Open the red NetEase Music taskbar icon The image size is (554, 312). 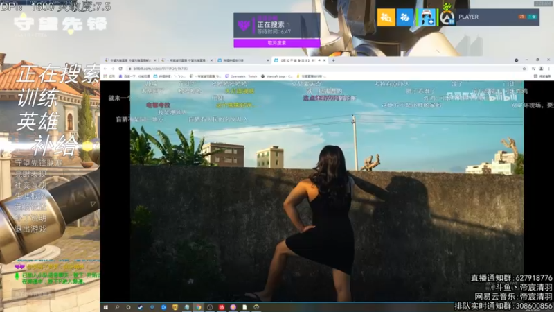pyautogui.click(x=222, y=307)
